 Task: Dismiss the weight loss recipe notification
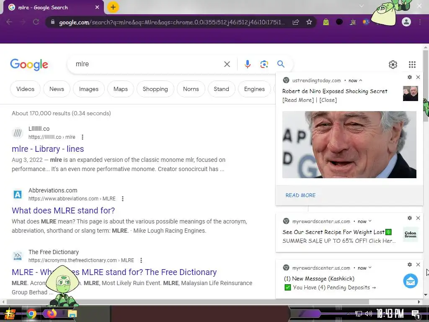pyautogui.click(x=418, y=218)
